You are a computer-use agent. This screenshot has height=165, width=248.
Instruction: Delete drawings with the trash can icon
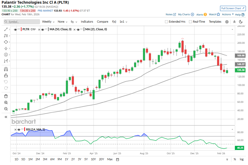6,96
